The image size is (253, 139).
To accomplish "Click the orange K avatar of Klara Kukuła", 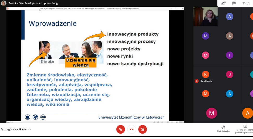I will point(206,74).
